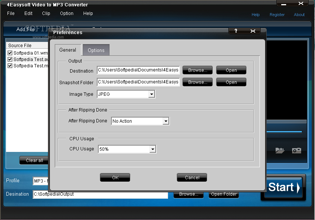The image size is (315, 220).
Task: Switch to the Options tab
Action: point(96,50)
